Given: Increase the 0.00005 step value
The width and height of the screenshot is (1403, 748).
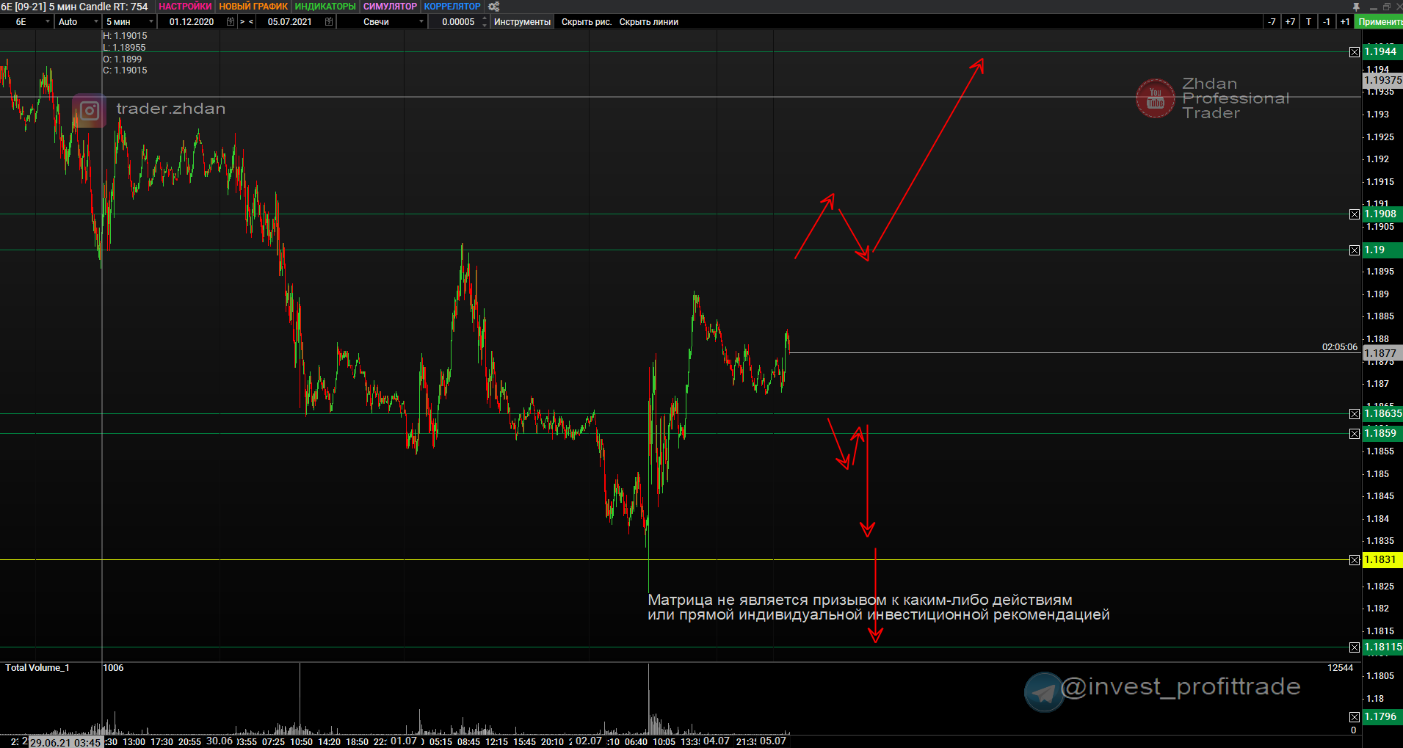Looking at the screenshot, I should [485, 19].
